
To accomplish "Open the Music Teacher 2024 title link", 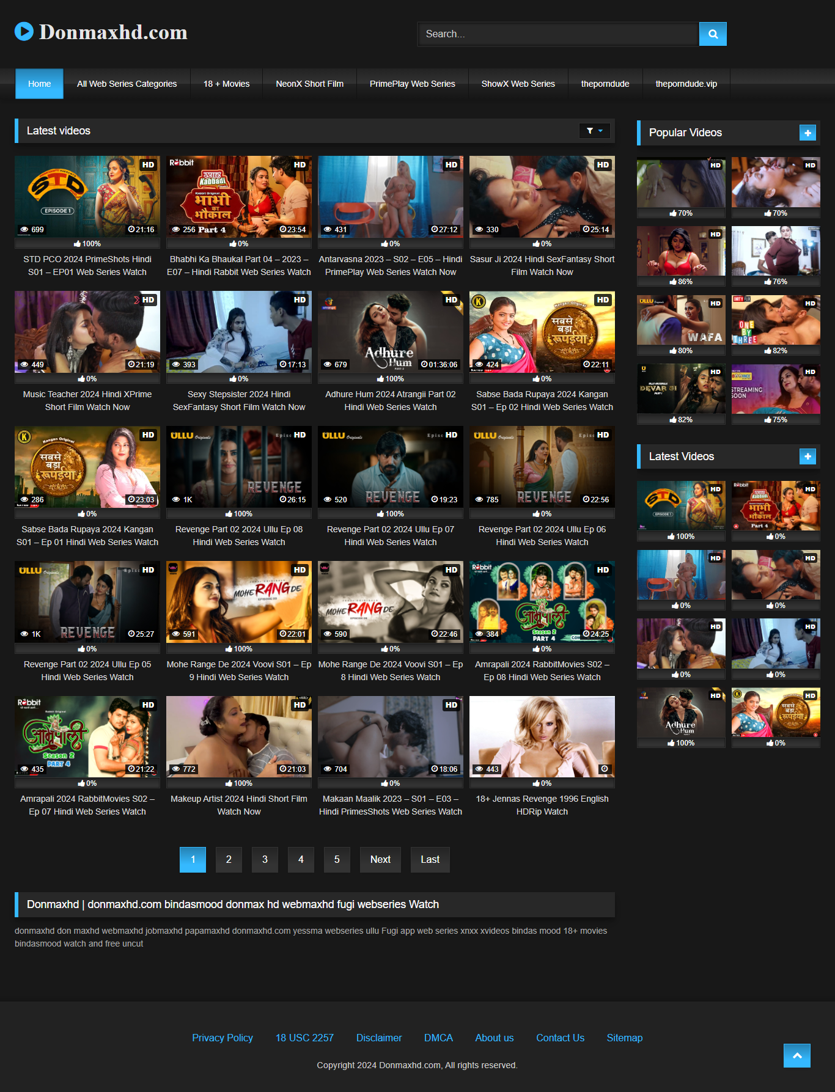I will click(87, 401).
